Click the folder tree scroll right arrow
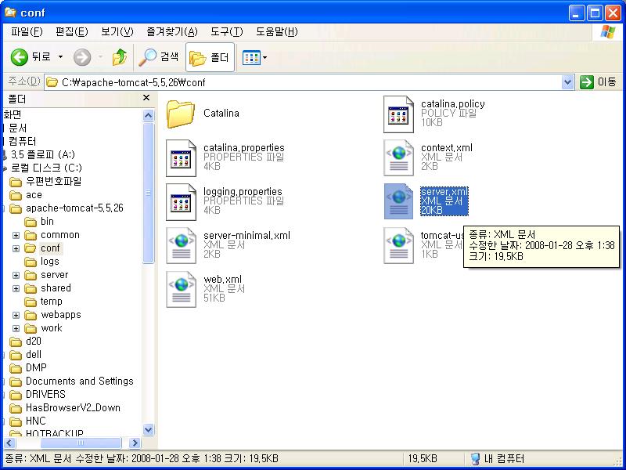This screenshot has height=470, width=626. [x=135, y=443]
